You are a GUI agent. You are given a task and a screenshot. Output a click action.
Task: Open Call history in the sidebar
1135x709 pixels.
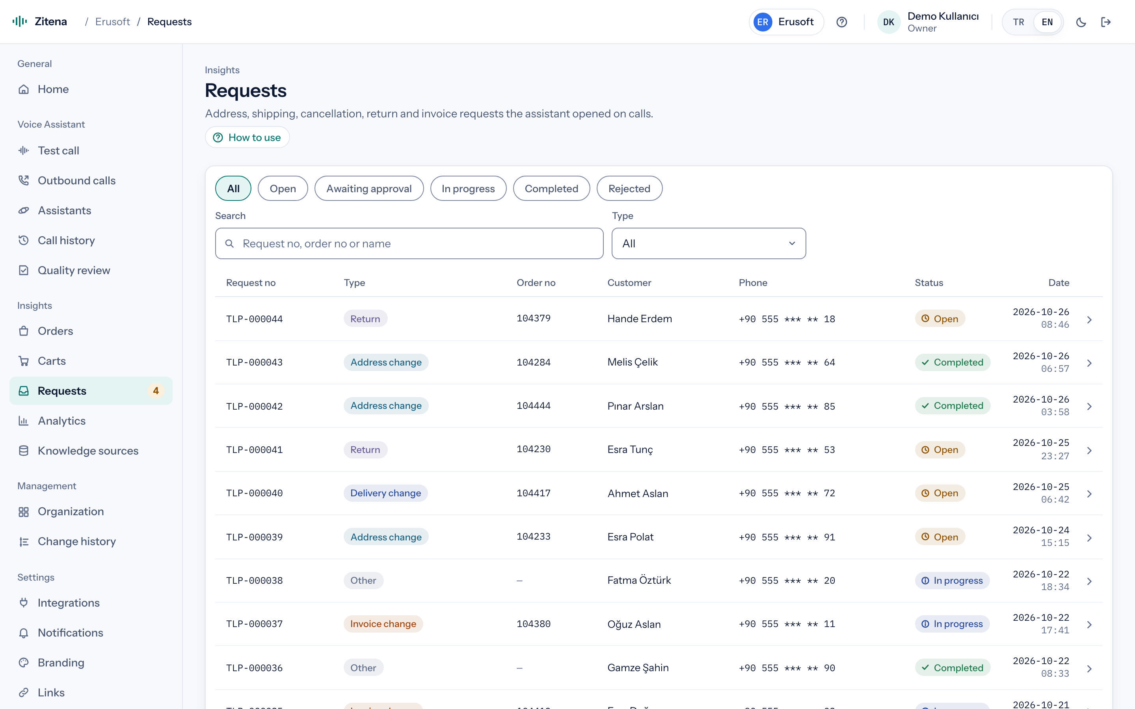(x=91, y=241)
